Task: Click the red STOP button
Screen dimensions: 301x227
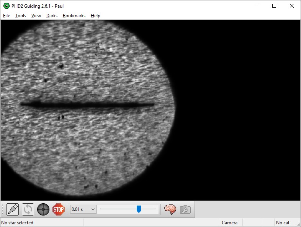Action: point(59,209)
